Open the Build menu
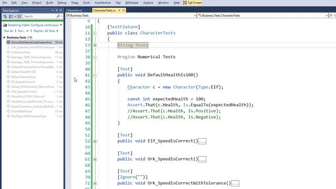 click(x=49, y=3)
